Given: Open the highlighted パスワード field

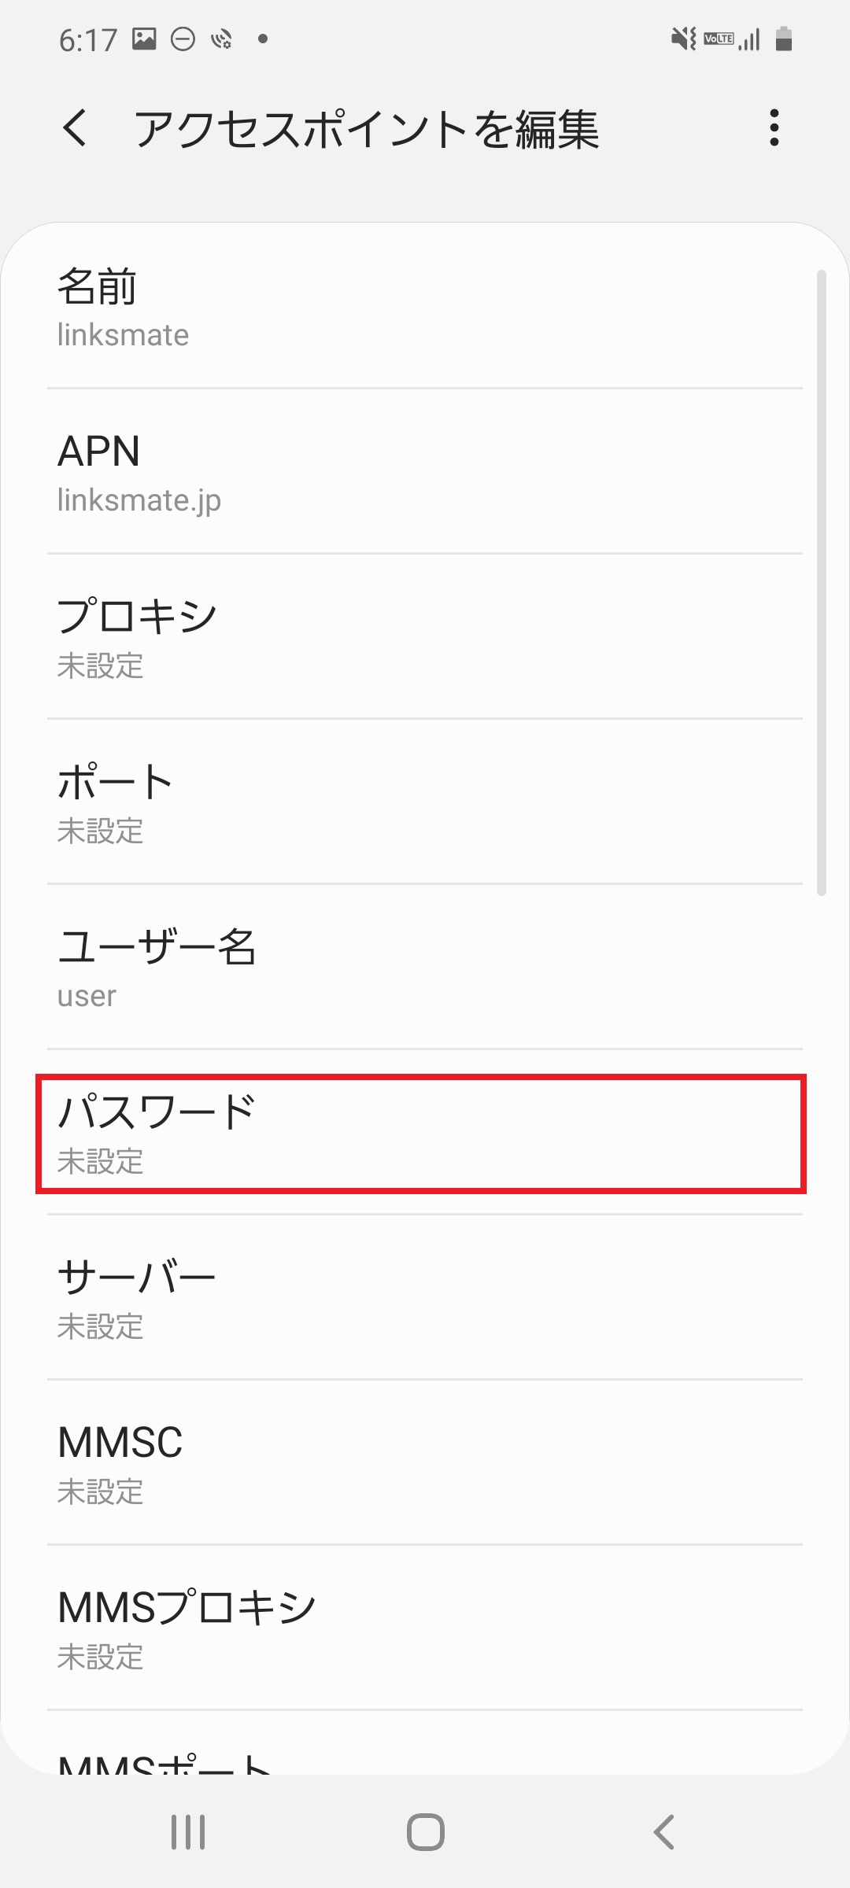Looking at the screenshot, I should coord(425,1133).
